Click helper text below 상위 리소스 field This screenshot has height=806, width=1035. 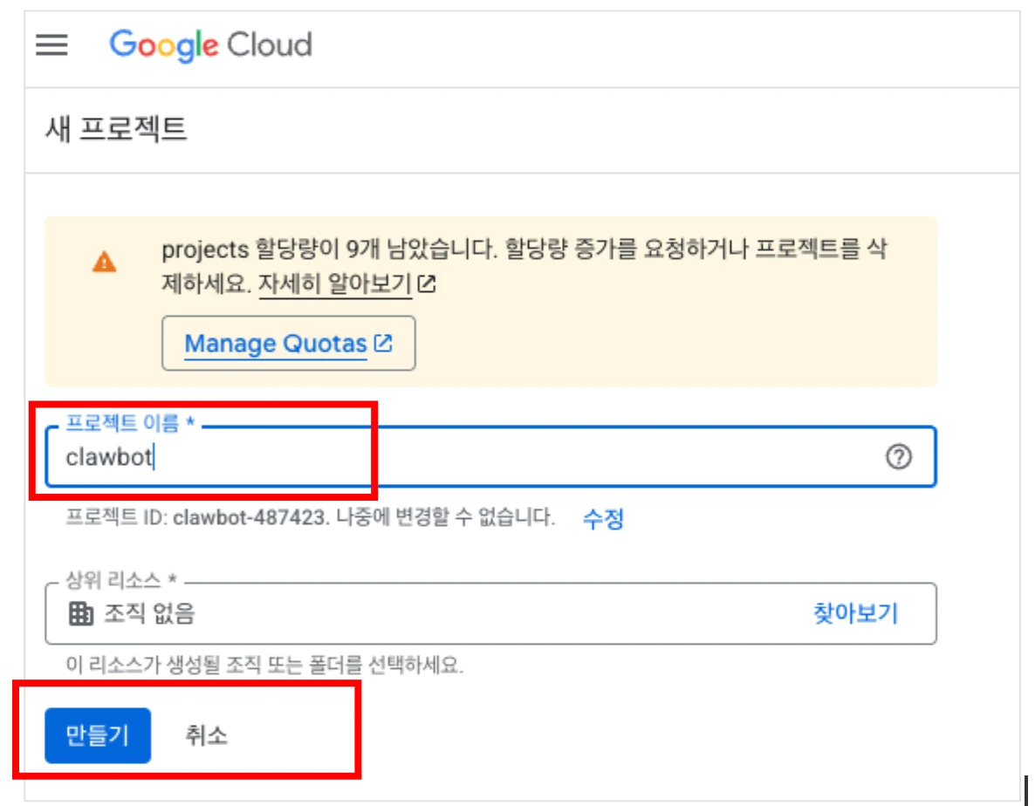[x=265, y=666]
